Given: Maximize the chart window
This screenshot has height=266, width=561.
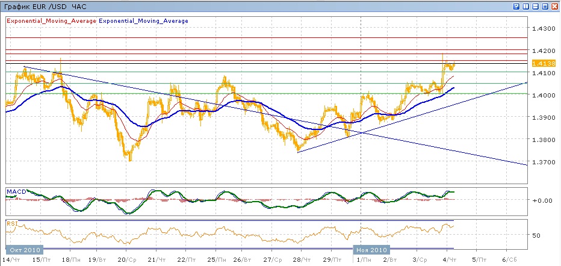Looking at the screenshot, I should (545, 7).
